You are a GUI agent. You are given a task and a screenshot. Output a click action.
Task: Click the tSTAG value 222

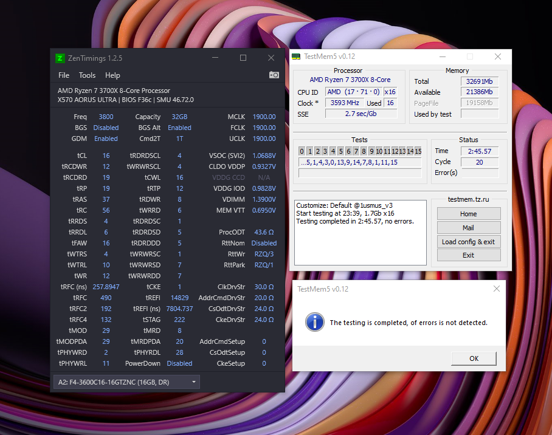179,320
